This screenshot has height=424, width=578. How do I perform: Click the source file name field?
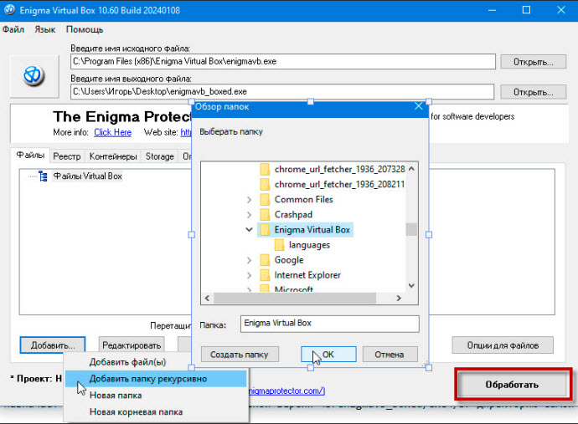pos(283,61)
